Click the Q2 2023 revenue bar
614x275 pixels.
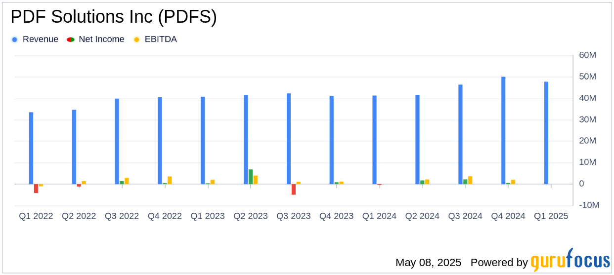[x=246, y=139]
